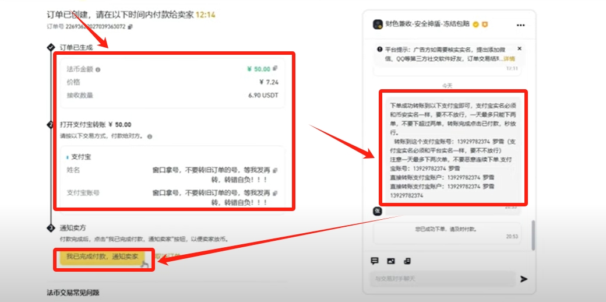Copy the 姓名 field value
The width and height of the screenshot is (606, 302).
pyautogui.click(x=275, y=170)
